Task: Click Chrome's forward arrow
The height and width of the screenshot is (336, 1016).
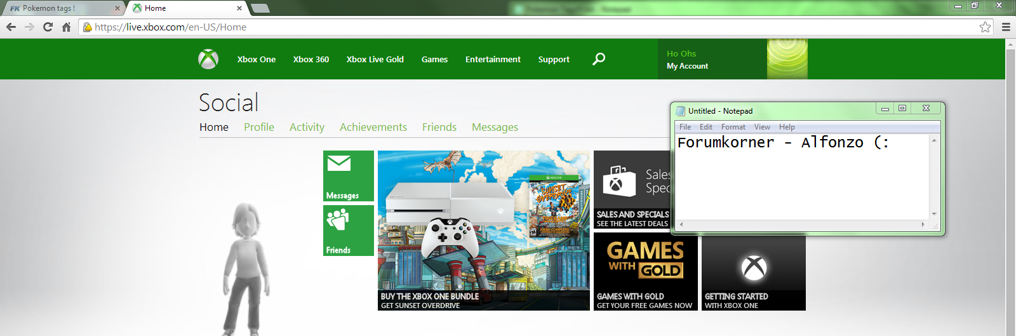Action: 29,27
